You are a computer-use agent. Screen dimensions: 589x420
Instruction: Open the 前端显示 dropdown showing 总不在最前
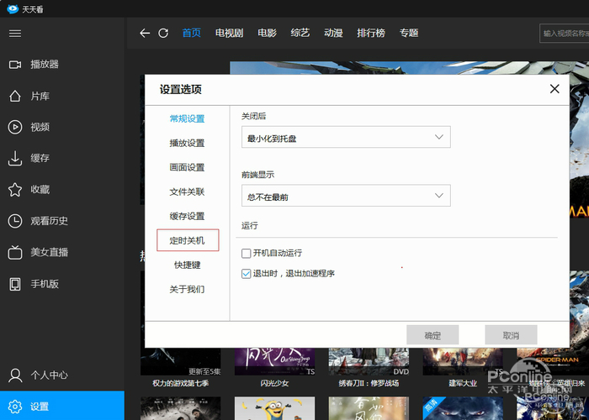pyautogui.click(x=346, y=196)
